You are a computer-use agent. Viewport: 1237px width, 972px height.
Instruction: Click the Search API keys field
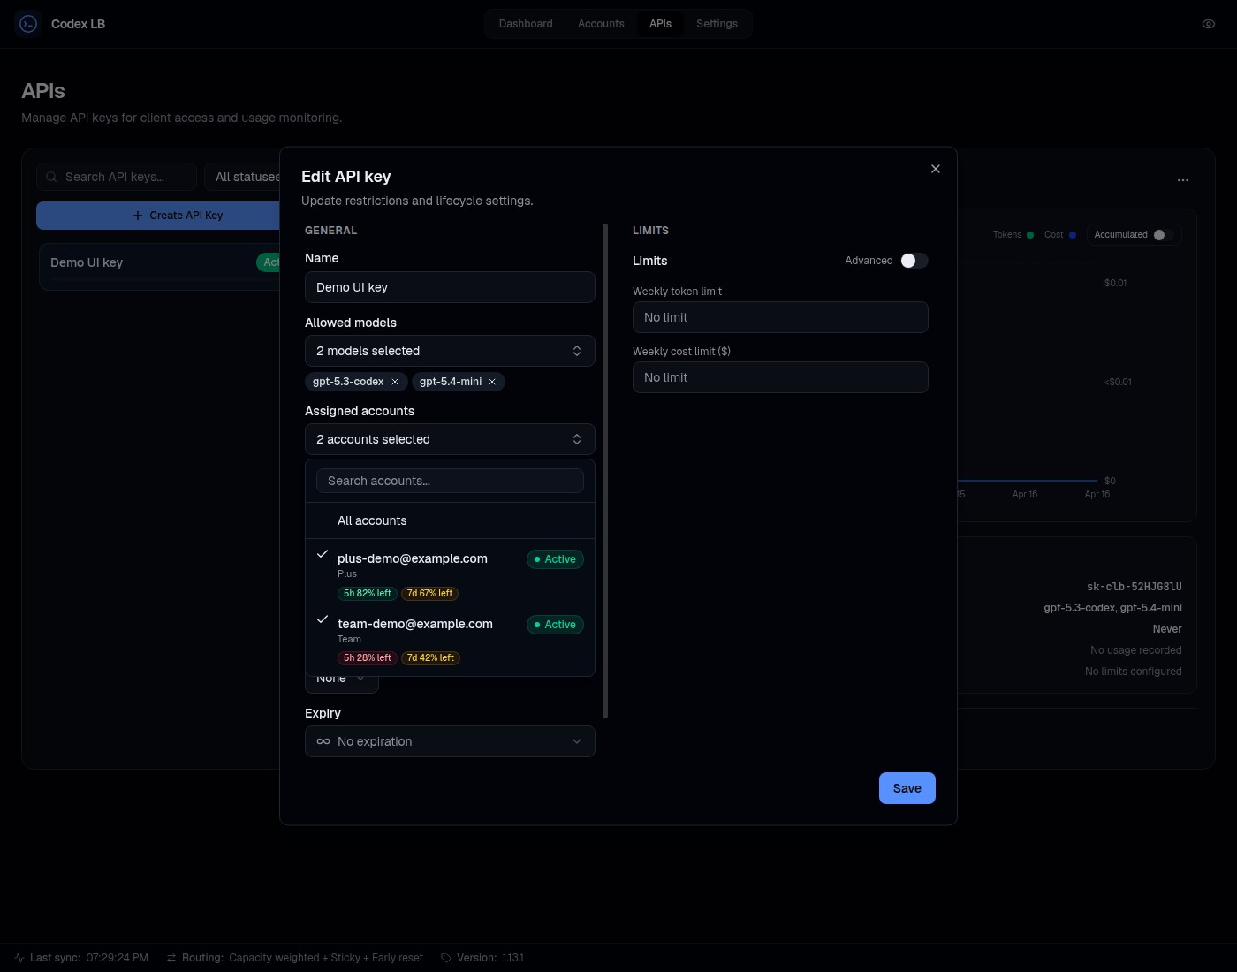point(117,177)
